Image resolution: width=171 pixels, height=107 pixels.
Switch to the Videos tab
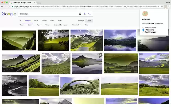pyautogui.click(x=44, y=21)
